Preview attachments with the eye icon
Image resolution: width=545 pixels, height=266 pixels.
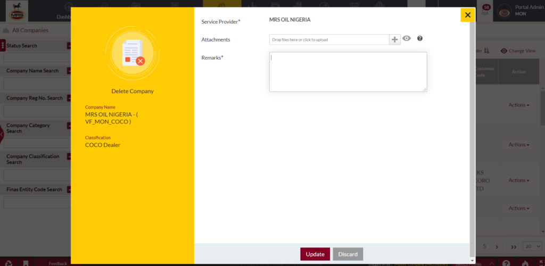(407, 38)
